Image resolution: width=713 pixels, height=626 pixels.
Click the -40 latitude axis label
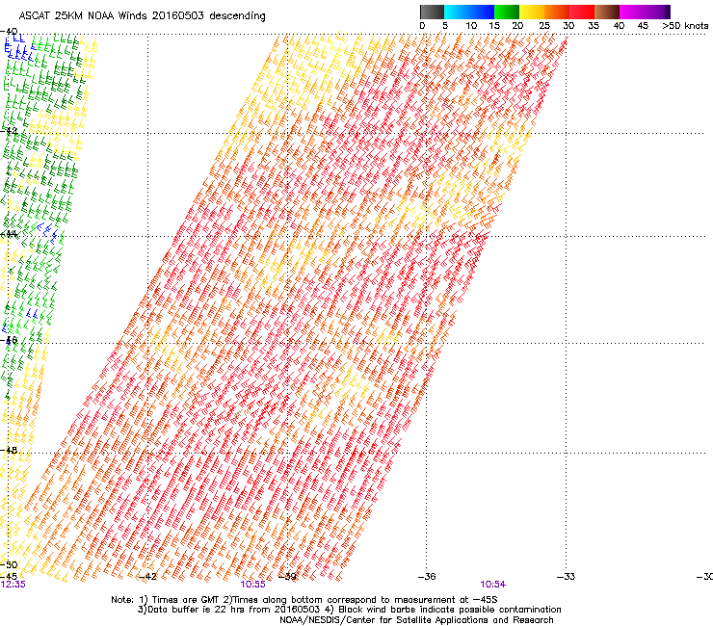click(9, 32)
